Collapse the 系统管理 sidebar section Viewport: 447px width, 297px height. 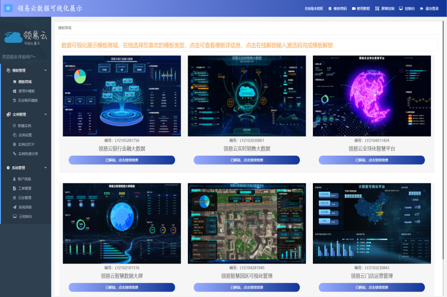[45, 168]
